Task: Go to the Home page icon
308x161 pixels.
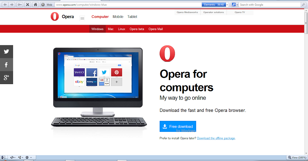Action: coord(36,5)
